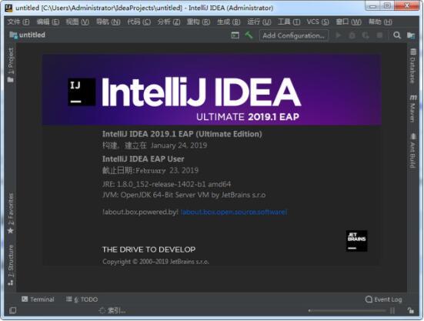424x321 pixels.
Task: Expand the 7: Structure tool window
Action: (x=11, y=265)
